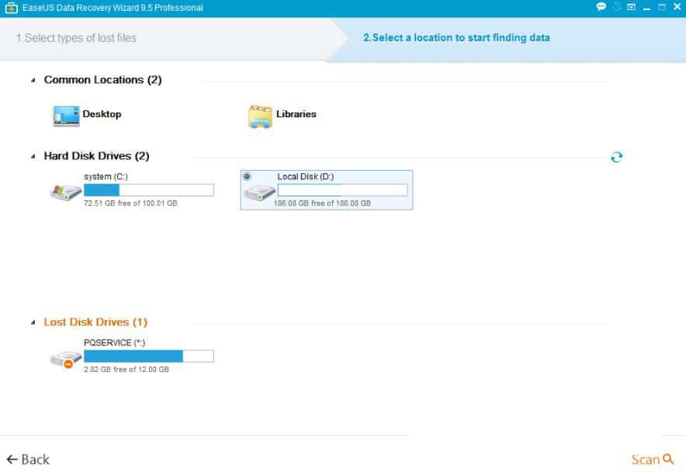Click '72.51 GB free of 100.01 GB' text
The width and height of the screenshot is (686, 476).
point(130,203)
